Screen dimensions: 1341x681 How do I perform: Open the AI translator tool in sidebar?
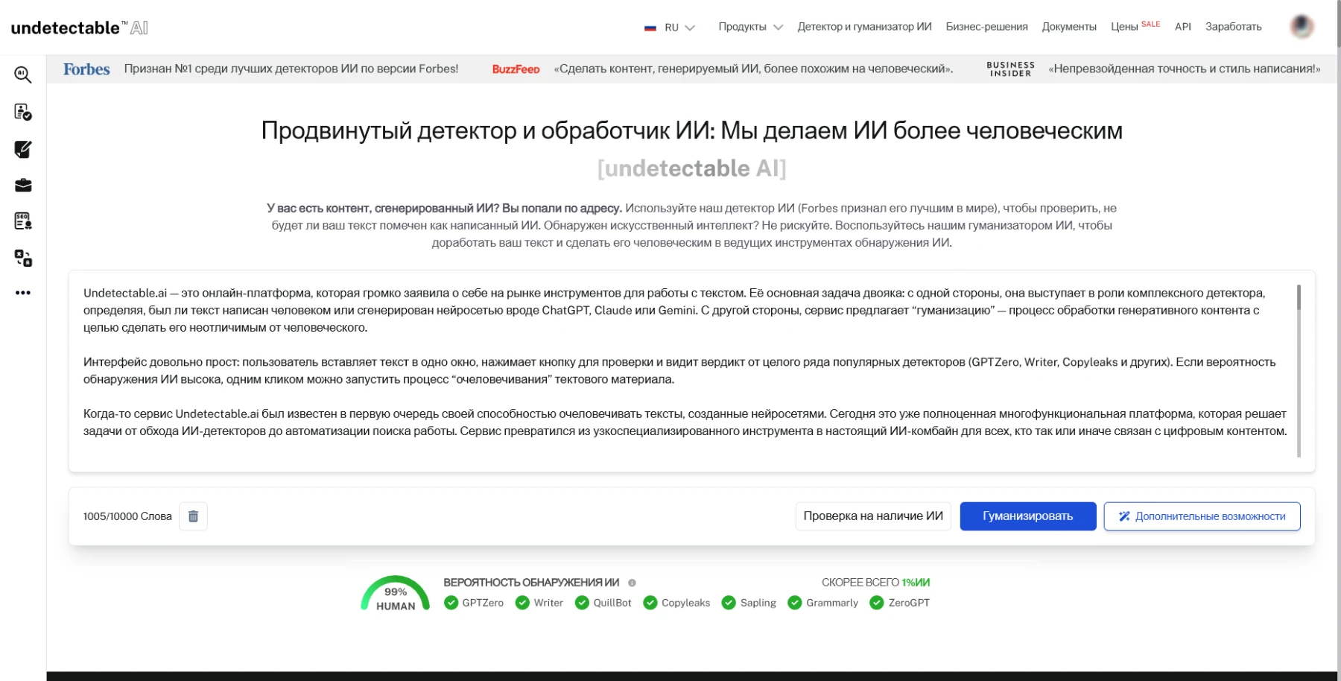coord(23,257)
